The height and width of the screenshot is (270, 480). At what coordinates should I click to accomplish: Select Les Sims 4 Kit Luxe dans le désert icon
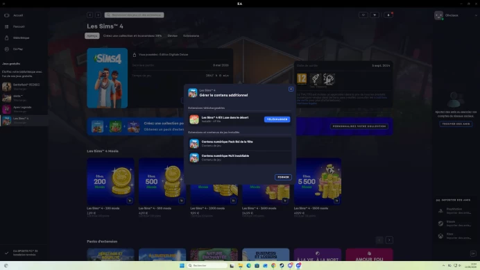194,119
